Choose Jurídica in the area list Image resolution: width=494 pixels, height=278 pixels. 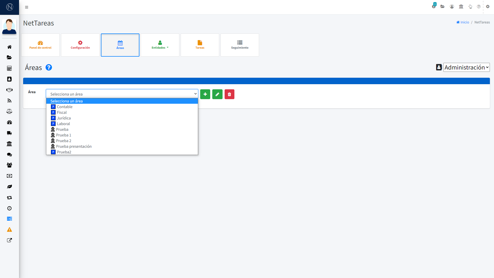[64, 118]
